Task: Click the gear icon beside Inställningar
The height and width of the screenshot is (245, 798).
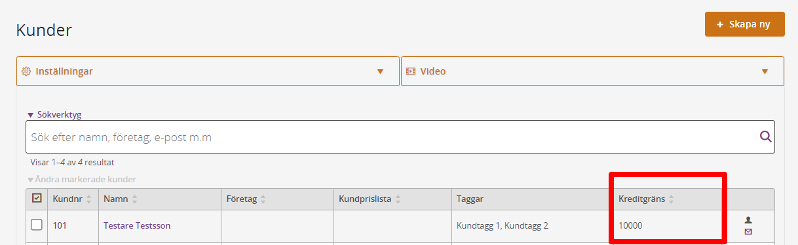Action: point(26,71)
